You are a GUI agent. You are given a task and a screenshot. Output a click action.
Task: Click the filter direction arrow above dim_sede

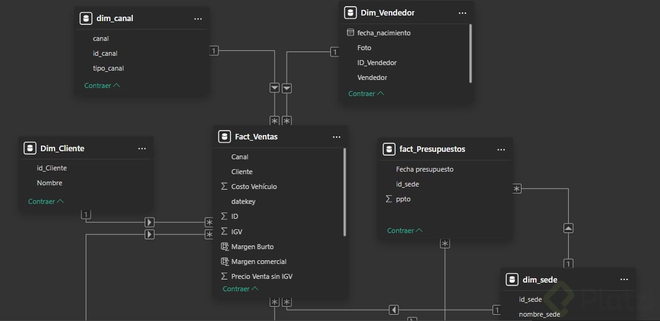[x=568, y=228]
